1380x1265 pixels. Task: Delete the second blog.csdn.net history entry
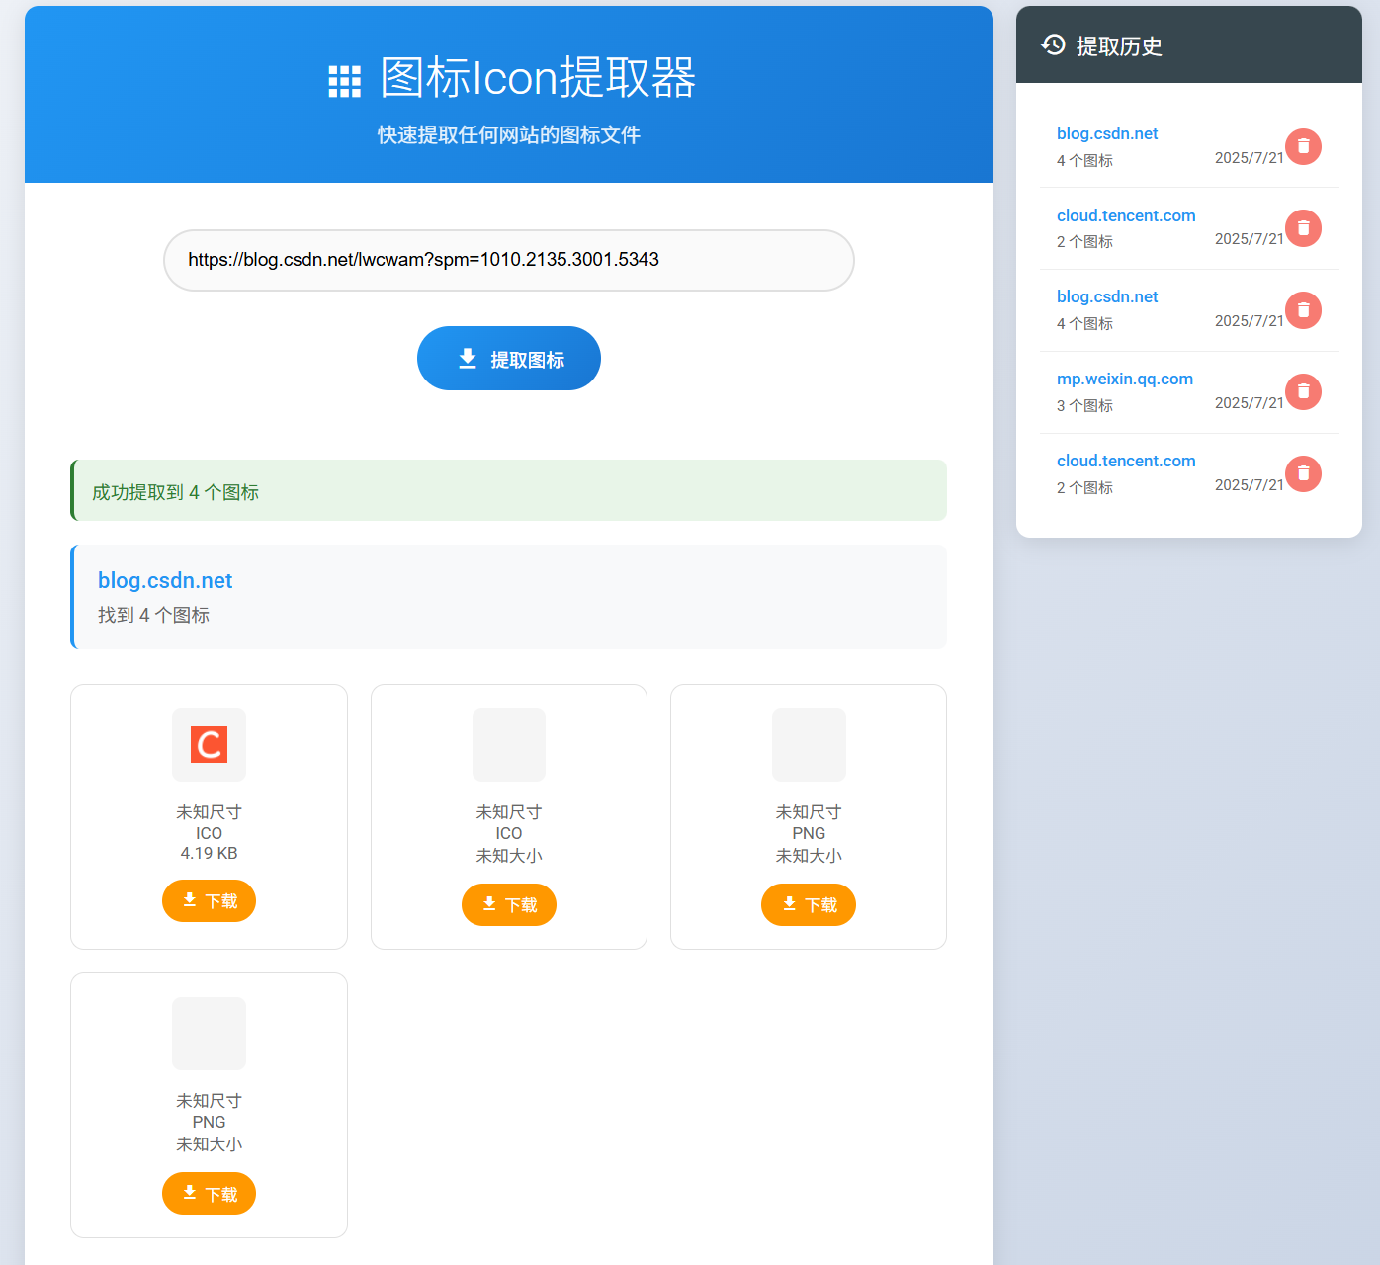point(1303,310)
